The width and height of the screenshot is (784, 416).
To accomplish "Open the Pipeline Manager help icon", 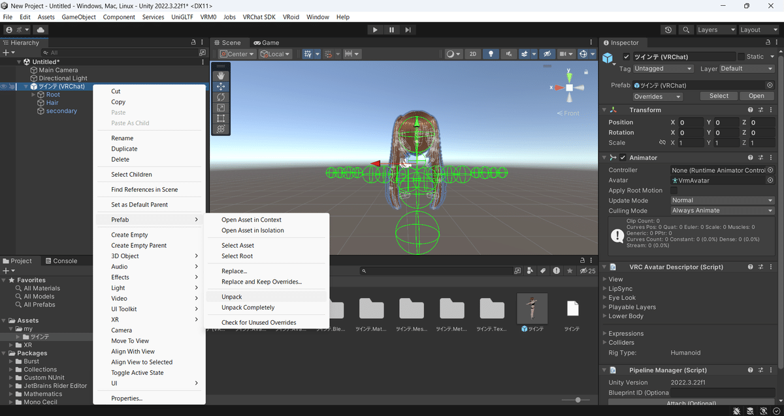I will [x=751, y=370].
